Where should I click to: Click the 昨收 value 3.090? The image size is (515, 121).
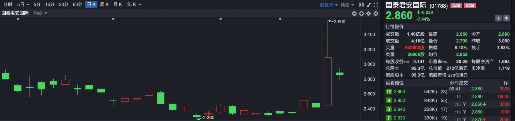pyautogui.click(x=504, y=41)
